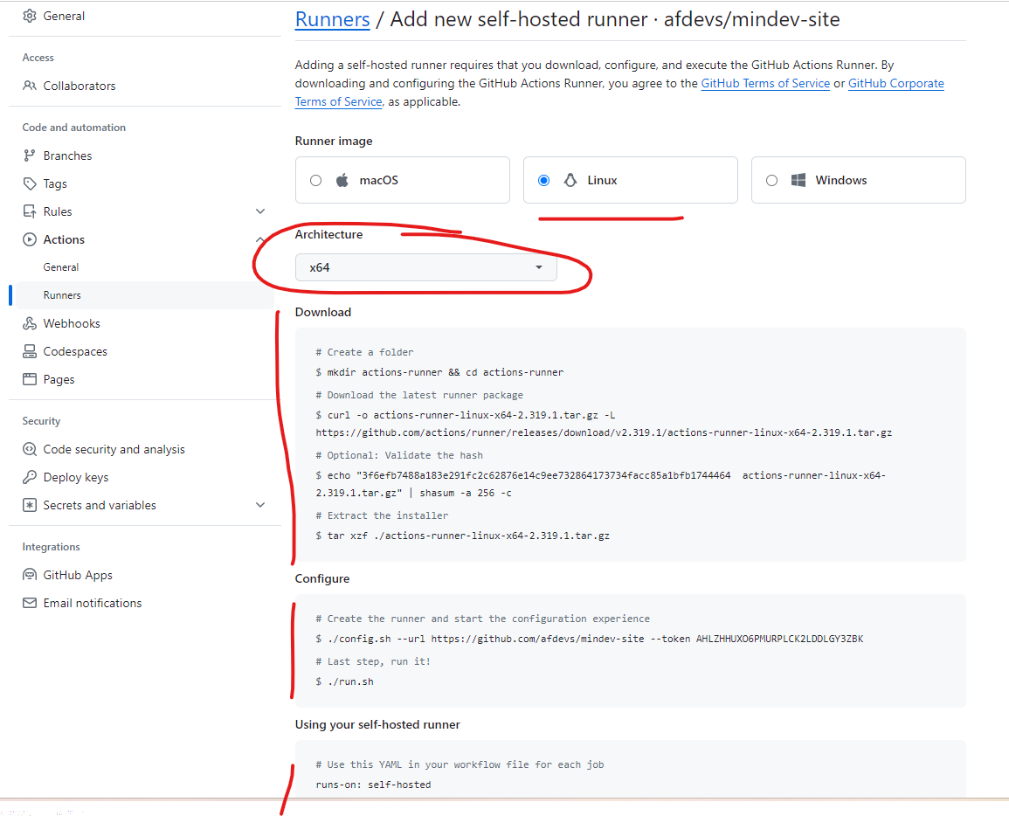
Task: Open the Webhooks settings page
Action: point(72,324)
